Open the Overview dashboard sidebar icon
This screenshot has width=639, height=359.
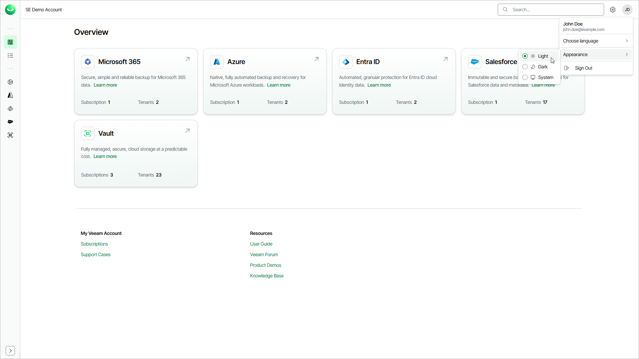coord(10,42)
